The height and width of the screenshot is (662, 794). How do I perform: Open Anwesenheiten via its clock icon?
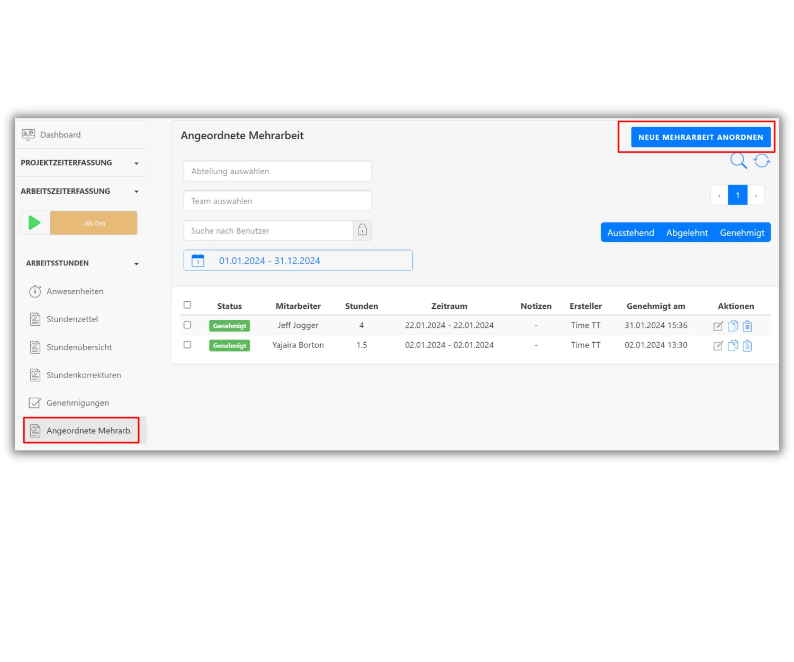click(35, 291)
